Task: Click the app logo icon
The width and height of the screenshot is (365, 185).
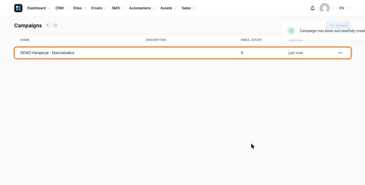Action: click(18, 8)
